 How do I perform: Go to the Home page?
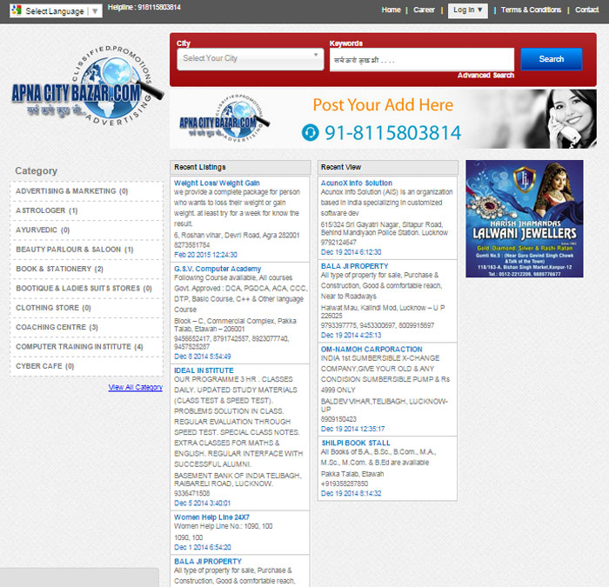point(391,10)
